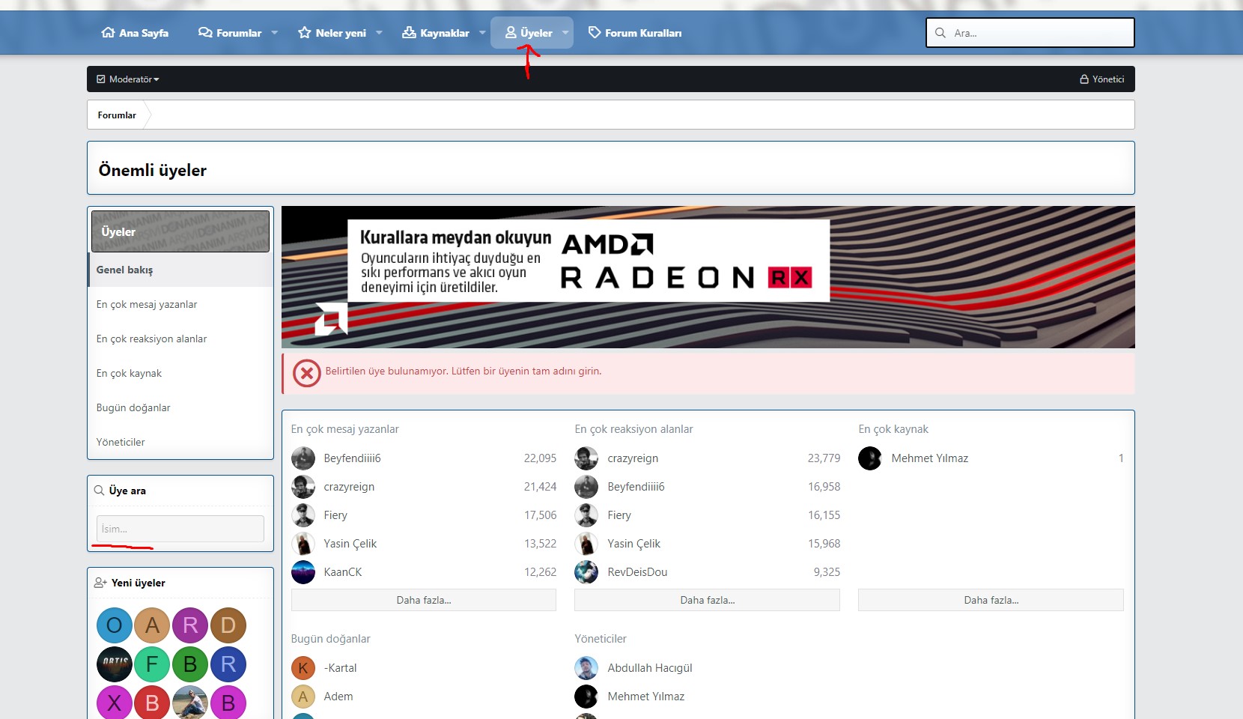Screen dimensions: 1243x719
Task: Go to Ana Sayfa home link
Action: point(135,33)
